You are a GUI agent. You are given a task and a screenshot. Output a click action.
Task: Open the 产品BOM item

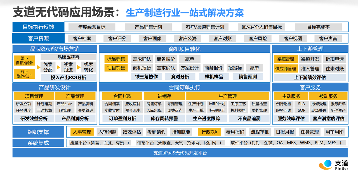pos(64,104)
